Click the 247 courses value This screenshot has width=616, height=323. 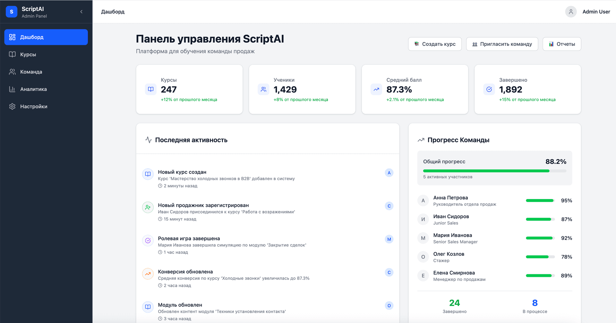click(169, 90)
